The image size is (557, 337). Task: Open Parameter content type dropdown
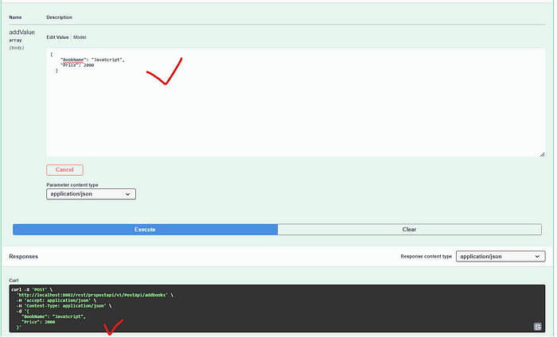pos(92,194)
